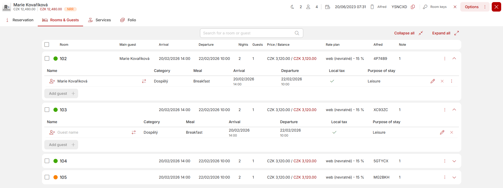Viewport: 503px width, 188px height.
Task: Collapse room 102 details chevron
Action: pos(454,59)
